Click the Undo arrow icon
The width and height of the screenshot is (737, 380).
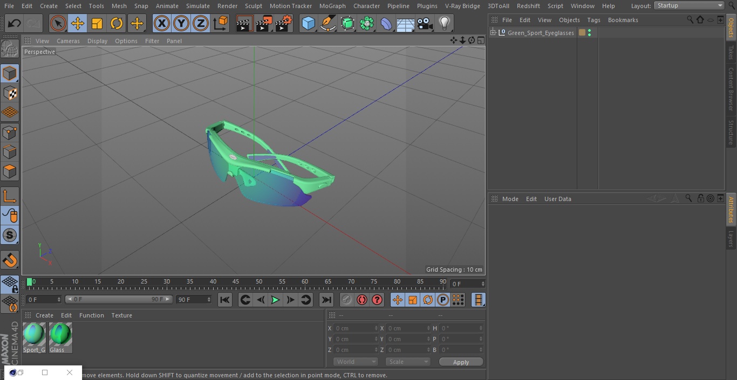point(15,24)
